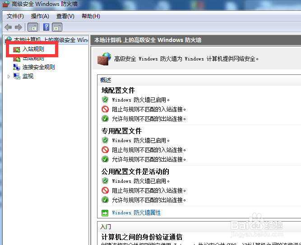
Task: Select 入站规则 in the tree
Action: [33, 49]
